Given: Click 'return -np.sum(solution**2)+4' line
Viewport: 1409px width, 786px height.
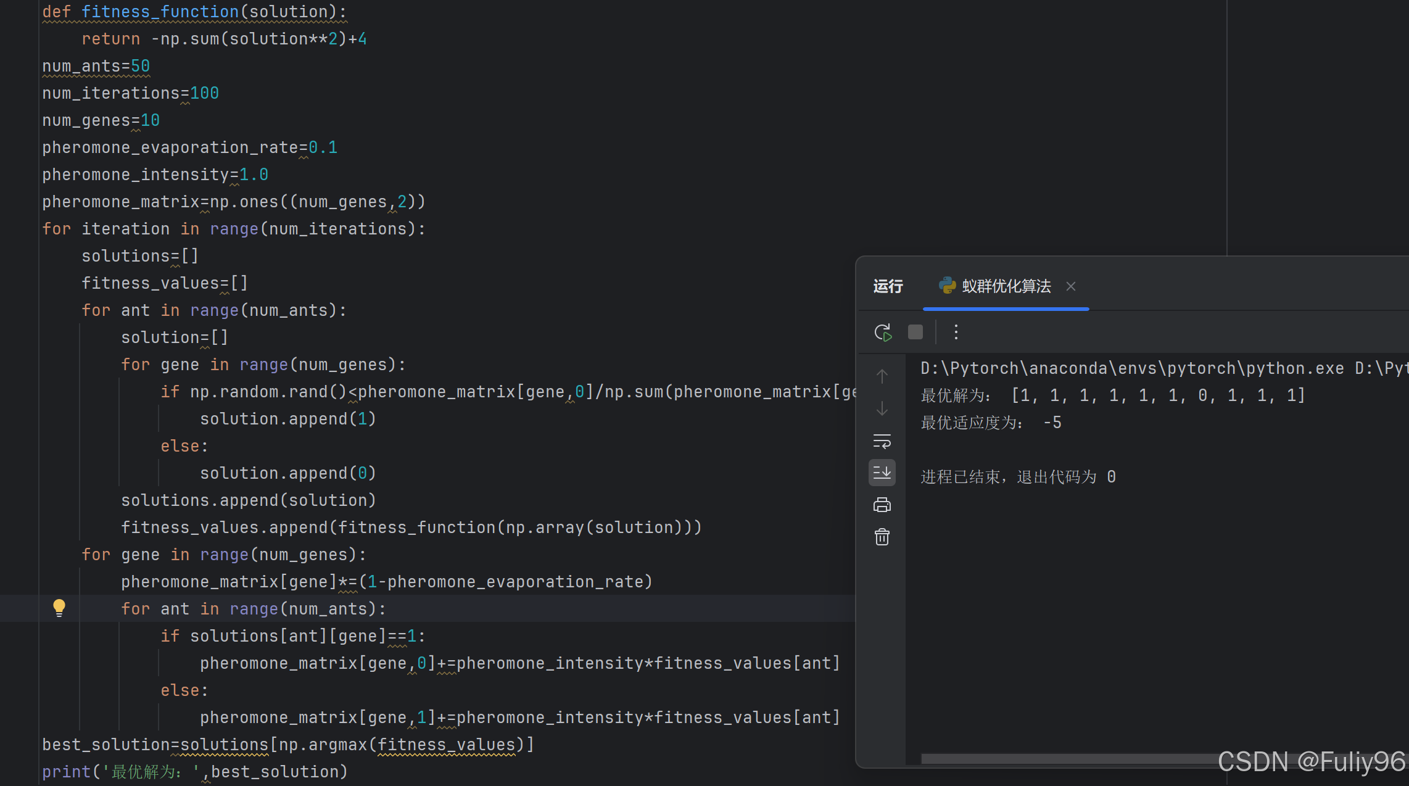Looking at the screenshot, I should pyautogui.click(x=224, y=39).
